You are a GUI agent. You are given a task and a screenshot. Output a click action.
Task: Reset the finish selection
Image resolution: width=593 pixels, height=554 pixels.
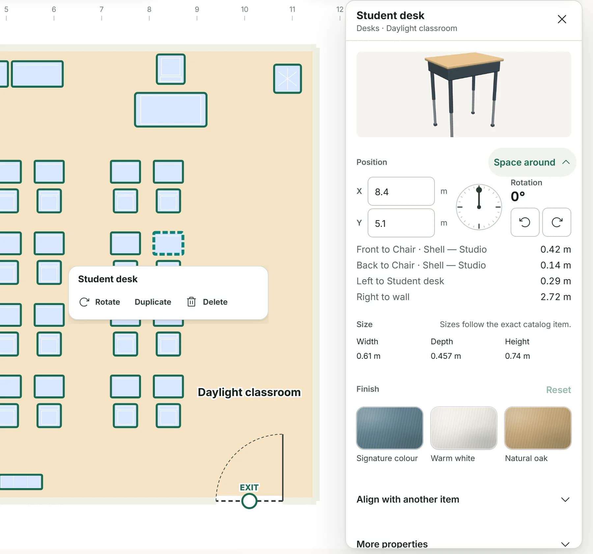[558, 390]
